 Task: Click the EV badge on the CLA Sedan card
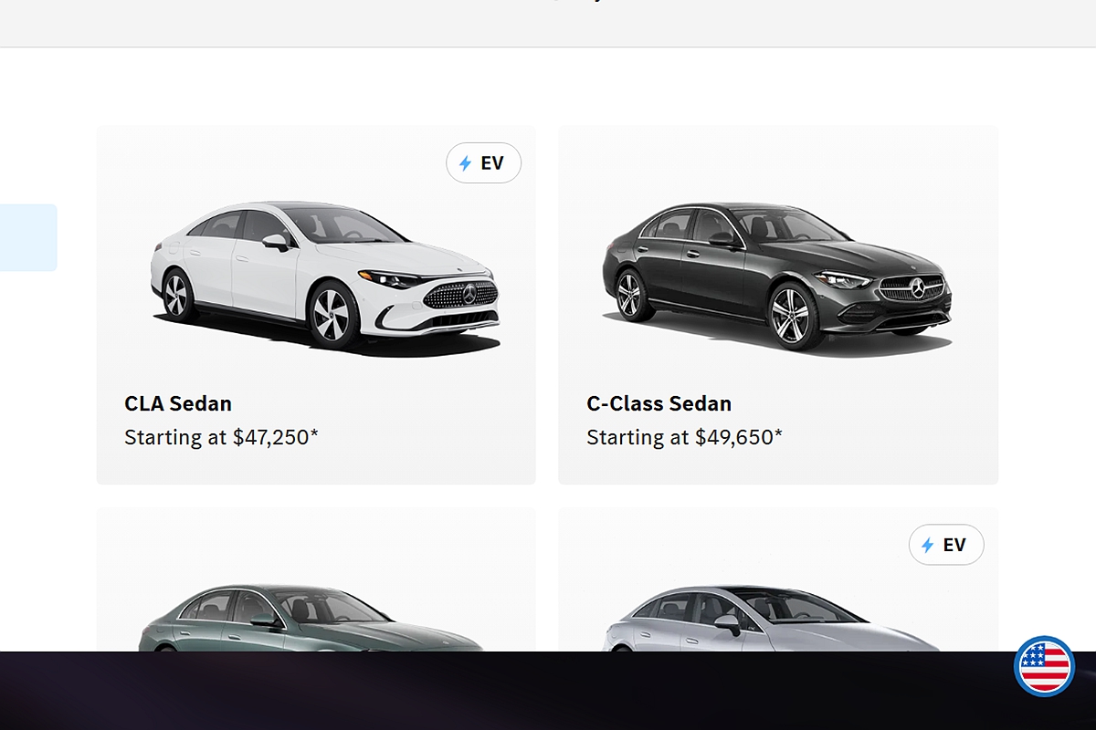[x=483, y=163]
